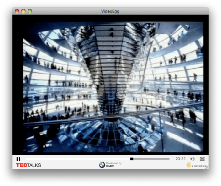Enter fullscreen mode using expand icon
Screen dimensions: 221x186
pos(202,159)
